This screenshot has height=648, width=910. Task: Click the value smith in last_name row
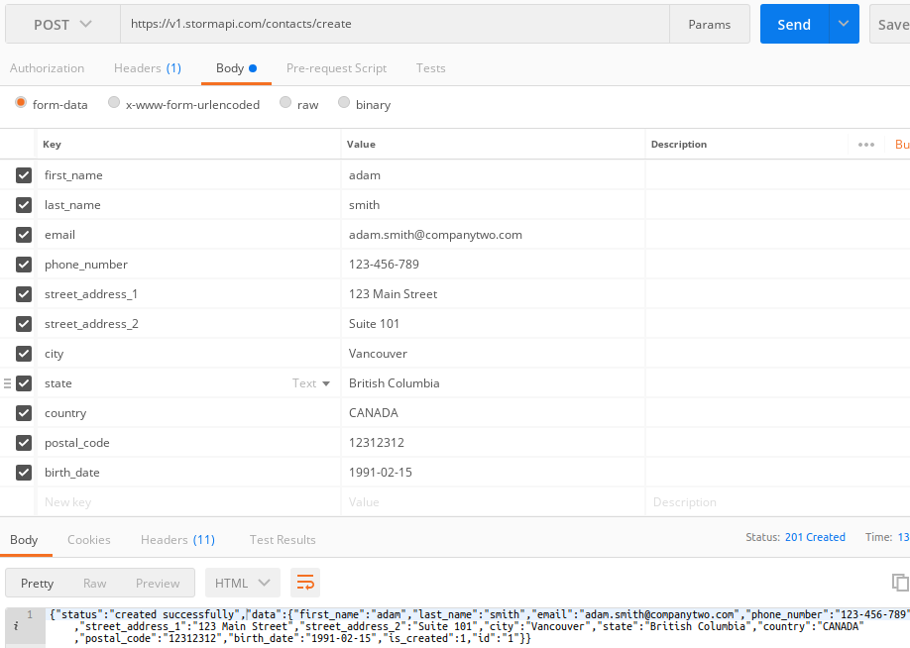click(x=364, y=205)
